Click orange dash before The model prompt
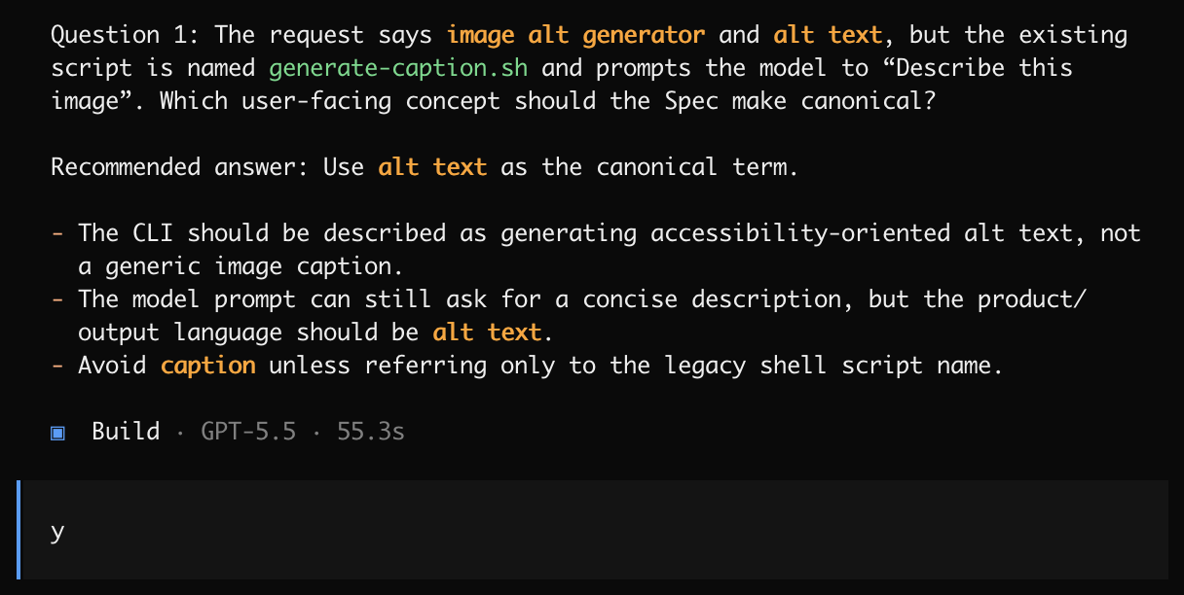The width and height of the screenshot is (1184, 595). tap(57, 299)
